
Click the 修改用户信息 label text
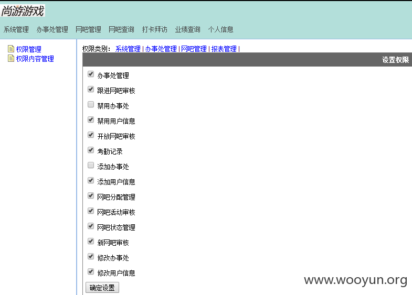click(x=116, y=273)
